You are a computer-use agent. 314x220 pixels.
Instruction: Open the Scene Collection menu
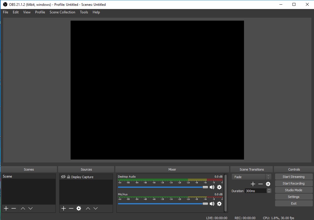click(x=62, y=12)
